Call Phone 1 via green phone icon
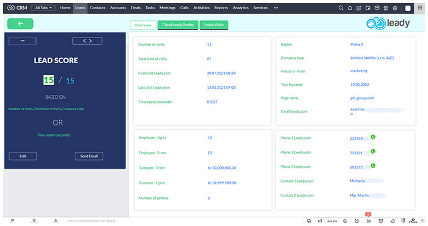 click(373, 137)
